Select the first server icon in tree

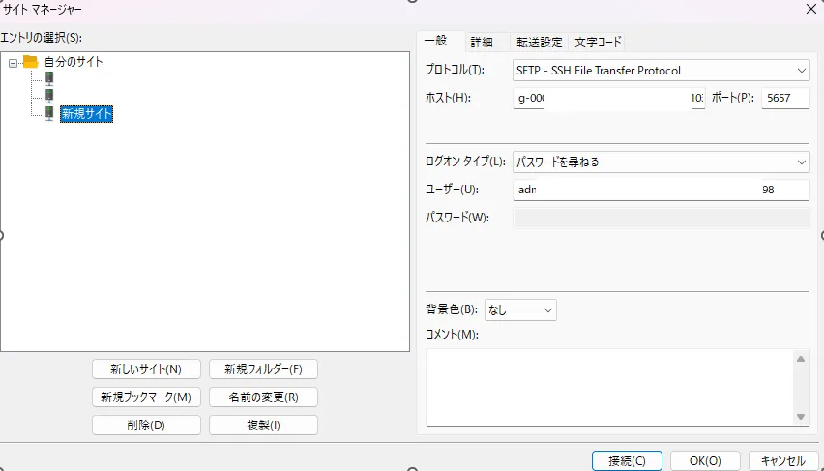click(48, 78)
